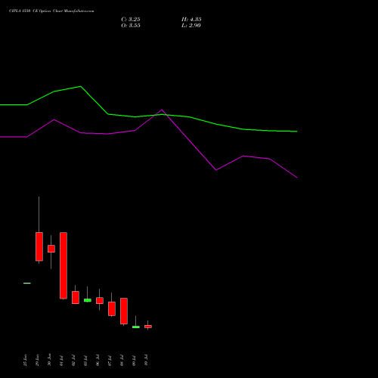This screenshot has height=378, width=378.
Task: Select the red candle for 06 Jul
Action: coord(100,301)
